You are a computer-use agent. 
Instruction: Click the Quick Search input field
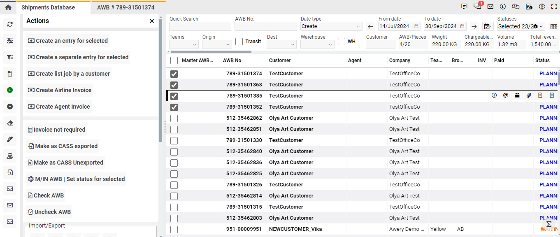pos(200,26)
